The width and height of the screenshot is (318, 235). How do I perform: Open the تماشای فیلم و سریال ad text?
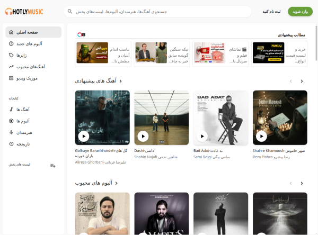238,55
